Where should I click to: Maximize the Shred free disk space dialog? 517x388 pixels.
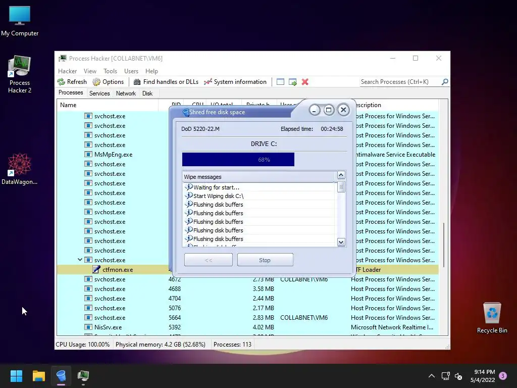[329, 110]
